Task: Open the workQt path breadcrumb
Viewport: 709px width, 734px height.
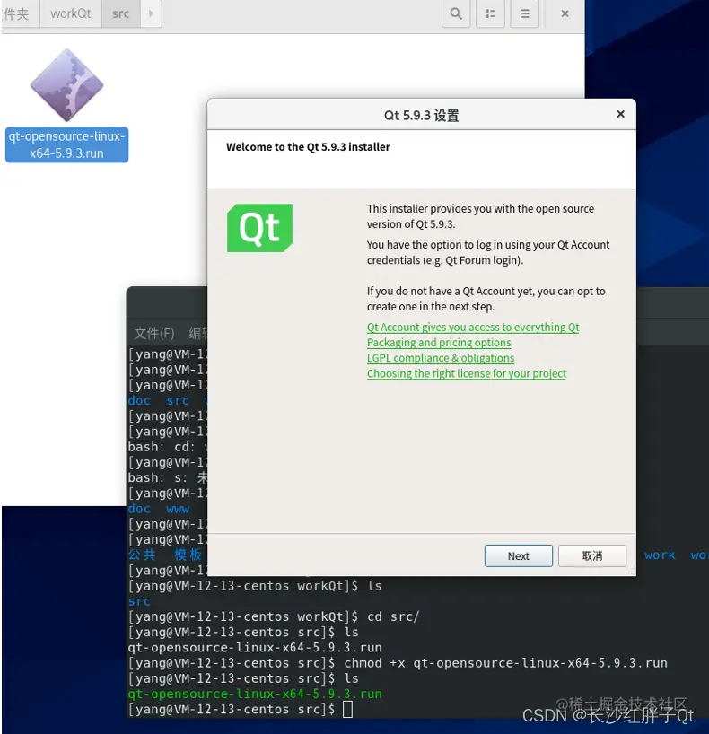Action: [x=71, y=13]
